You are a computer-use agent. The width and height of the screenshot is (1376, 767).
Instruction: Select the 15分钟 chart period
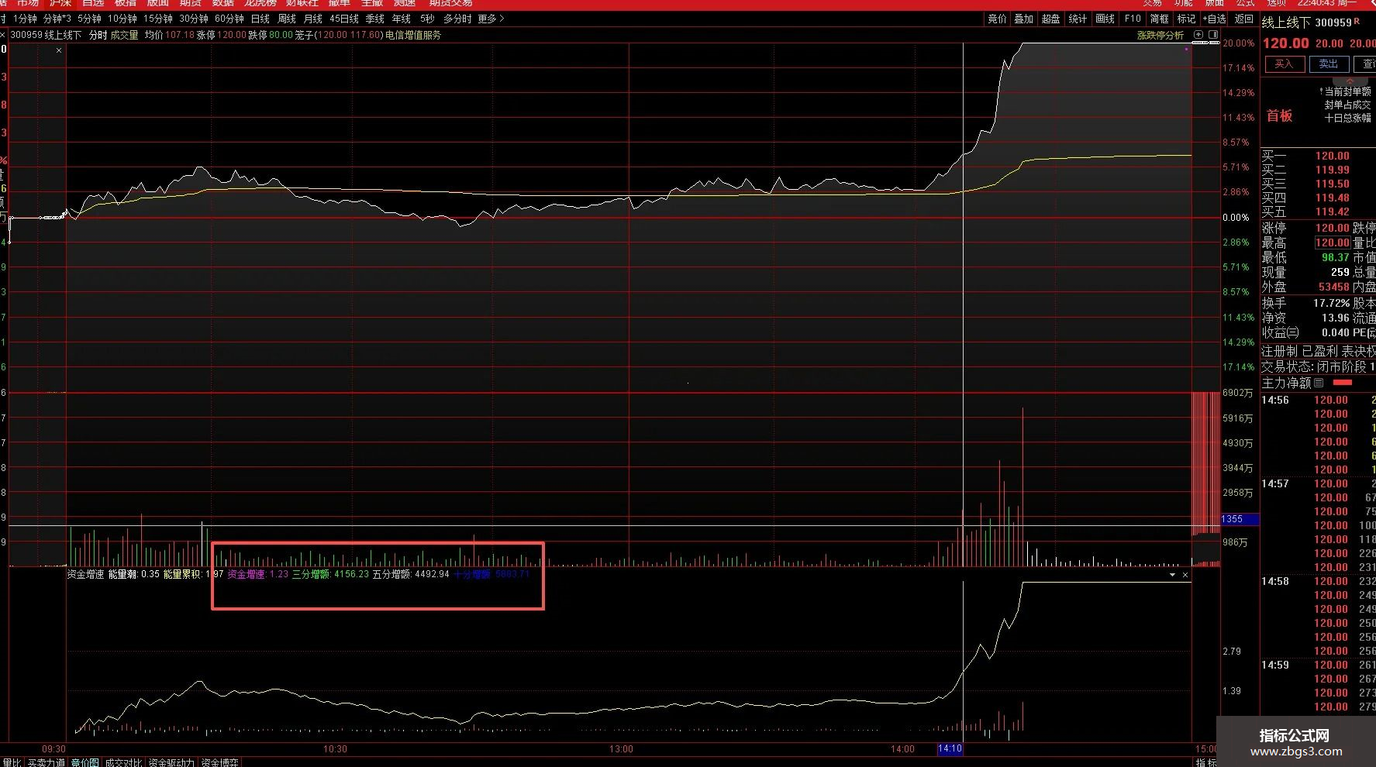[158, 19]
